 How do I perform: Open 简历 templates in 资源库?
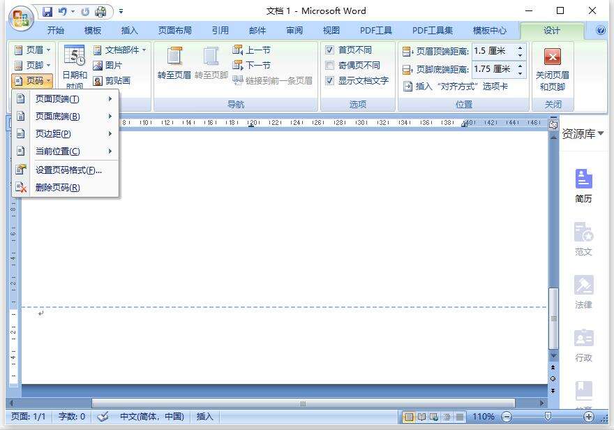pyautogui.click(x=583, y=186)
